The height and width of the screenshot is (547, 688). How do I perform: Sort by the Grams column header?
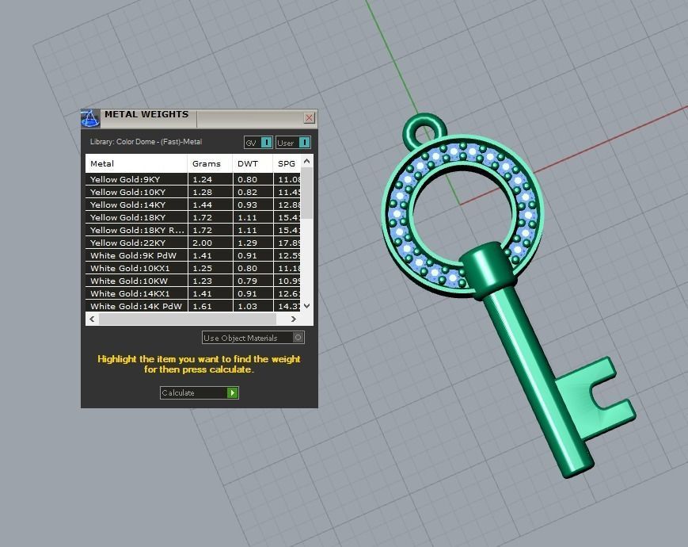pyautogui.click(x=210, y=163)
